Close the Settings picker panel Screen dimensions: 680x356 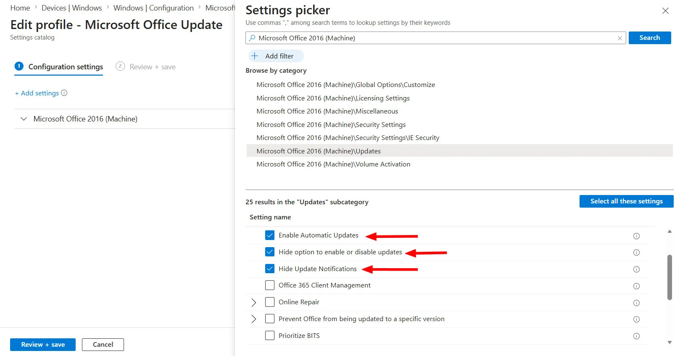(x=665, y=11)
